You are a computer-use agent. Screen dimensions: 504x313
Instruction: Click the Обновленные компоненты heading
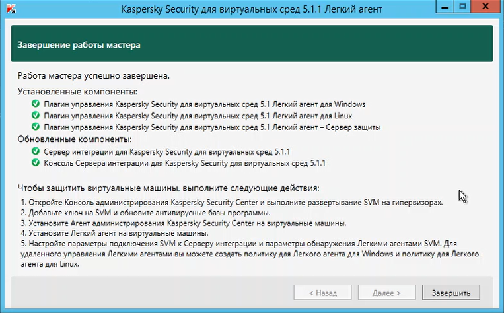pyautogui.click(x=75, y=139)
